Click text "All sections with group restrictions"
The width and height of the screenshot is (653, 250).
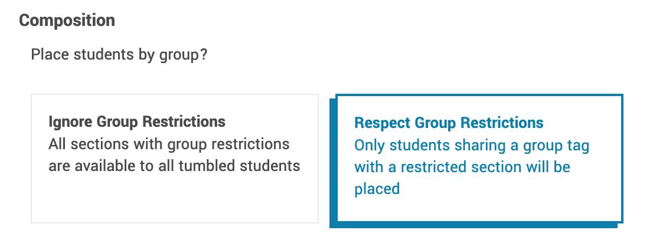tap(169, 144)
